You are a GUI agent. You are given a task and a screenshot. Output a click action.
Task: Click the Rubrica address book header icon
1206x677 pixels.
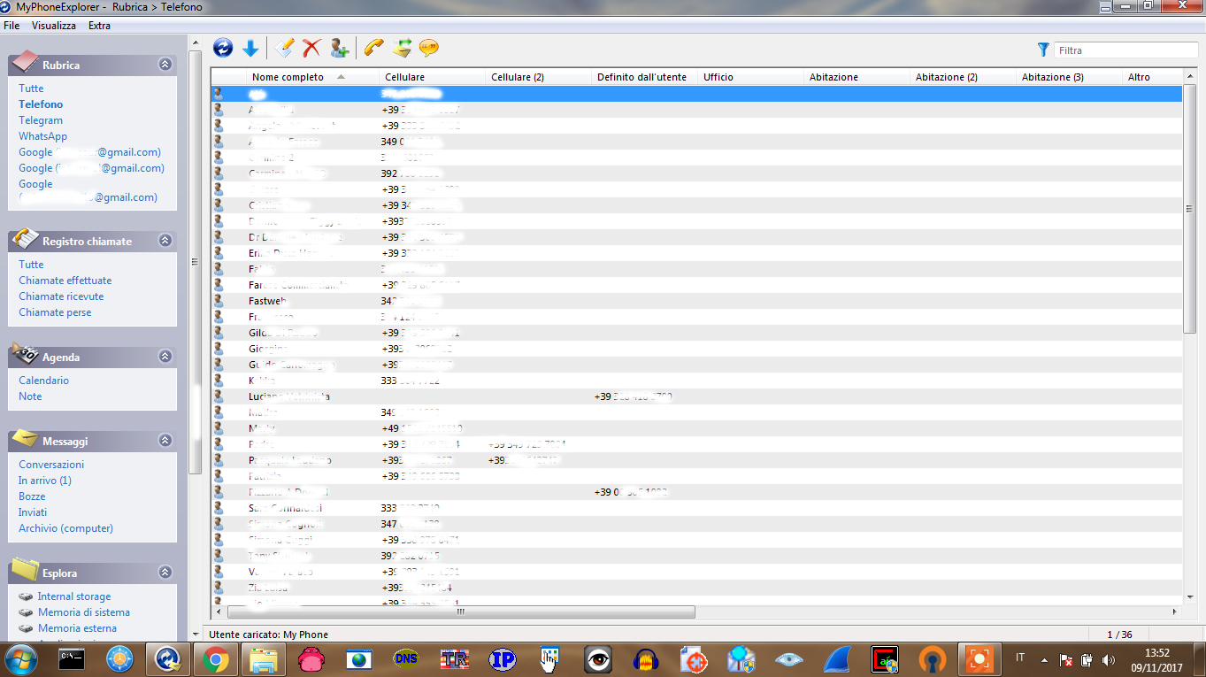25,63
